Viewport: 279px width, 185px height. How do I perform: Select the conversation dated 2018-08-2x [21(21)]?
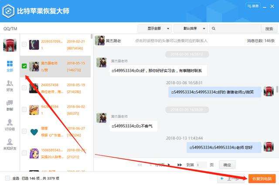[55, 153]
